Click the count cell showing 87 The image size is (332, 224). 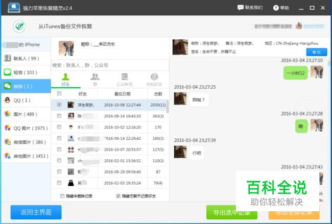[x=158, y=172]
